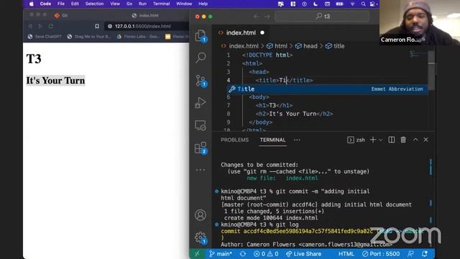Open the Extensions view
The height and width of the screenshot is (259, 460).
(201, 148)
